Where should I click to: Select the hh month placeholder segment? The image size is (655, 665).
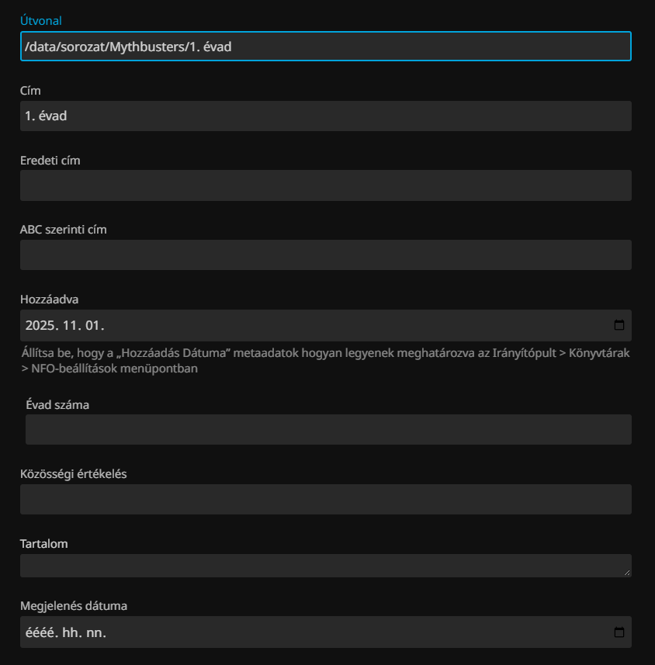70,632
